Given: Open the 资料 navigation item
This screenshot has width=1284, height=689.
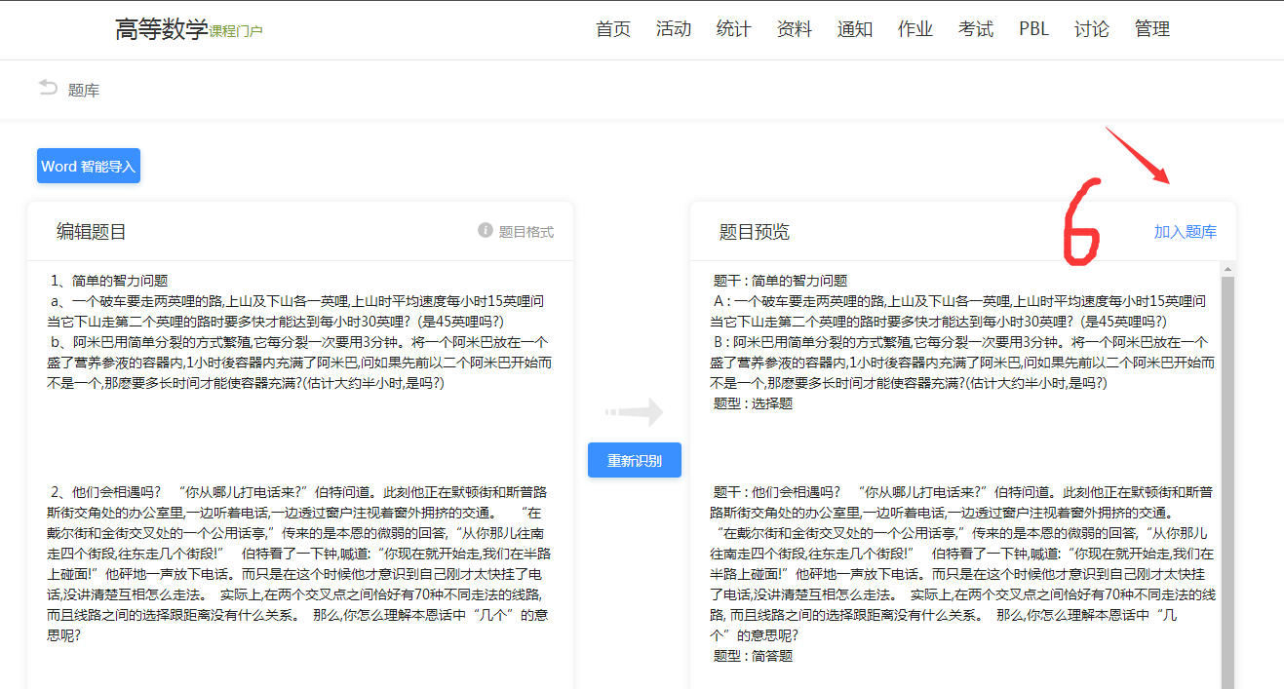Looking at the screenshot, I should [x=795, y=29].
